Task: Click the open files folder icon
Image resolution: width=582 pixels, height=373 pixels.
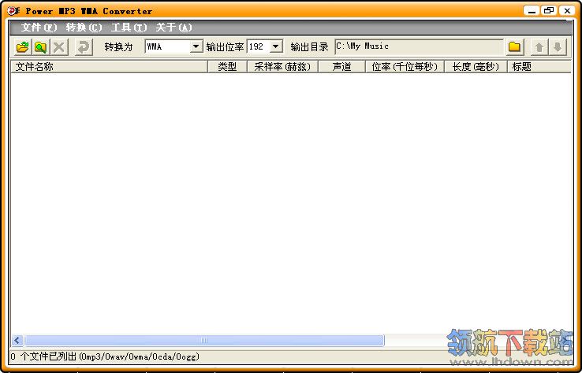Action: [23, 47]
